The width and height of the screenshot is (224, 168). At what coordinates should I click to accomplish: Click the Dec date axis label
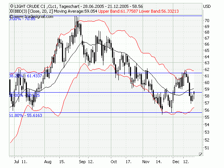coord(176,162)
